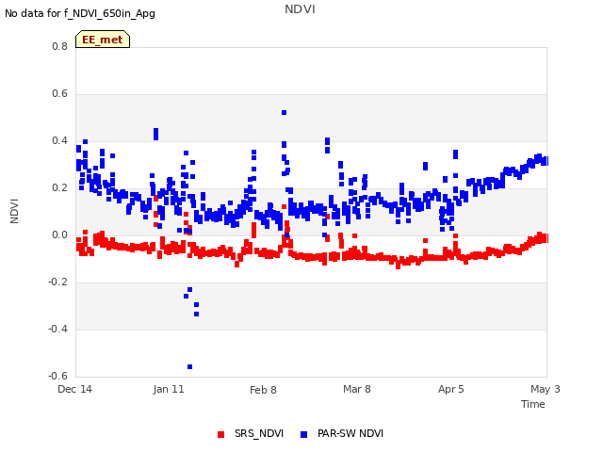This screenshot has height=452, width=603.
Task: Click the 0.4 y-axis tick label
Action: (59, 140)
